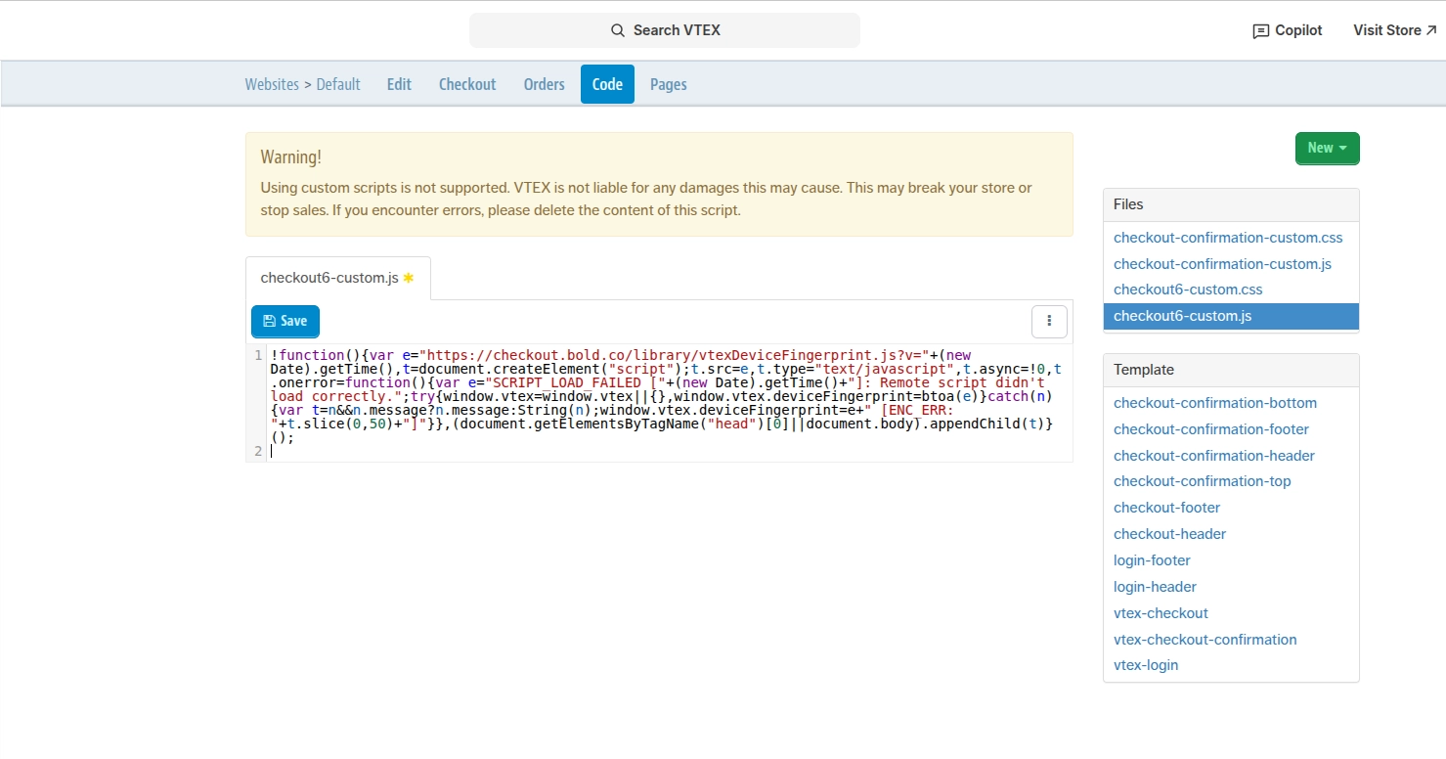Image resolution: width=1446 pixels, height=759 pixels.
Task: Click line number 1 in gutter
Action: pos(258,355)
